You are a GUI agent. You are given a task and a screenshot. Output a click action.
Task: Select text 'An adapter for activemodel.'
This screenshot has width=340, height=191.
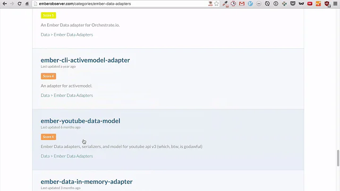(x=67, y=86)
